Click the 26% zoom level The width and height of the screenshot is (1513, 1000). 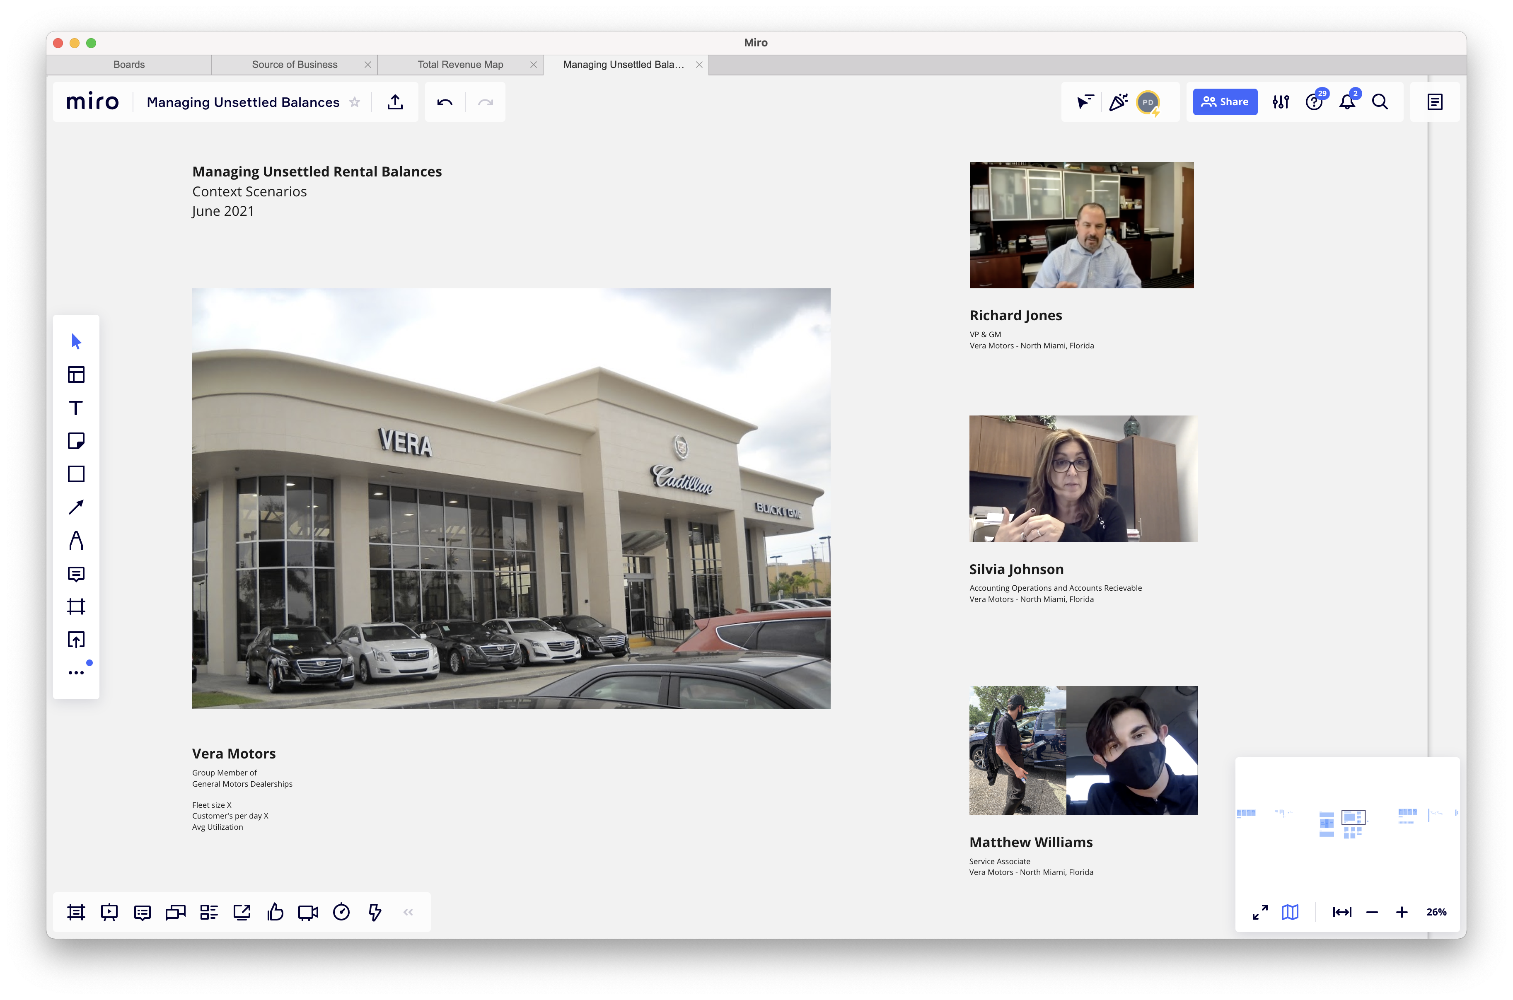(1436, 912)
